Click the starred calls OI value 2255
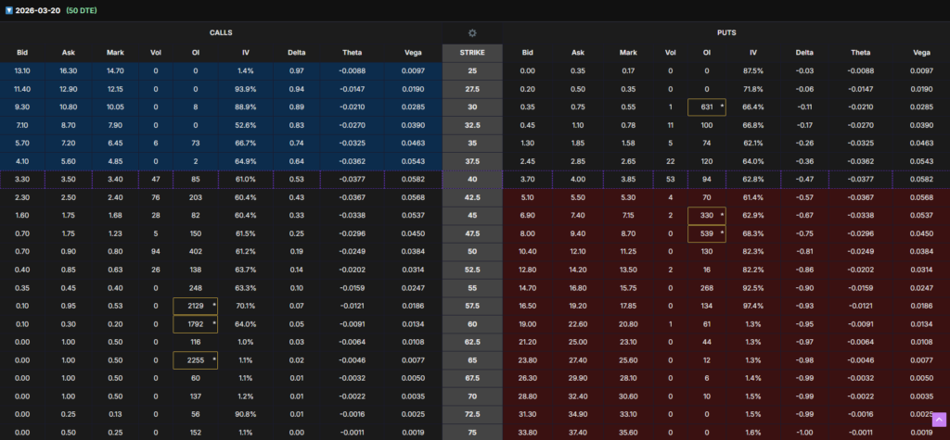The height and width of the screenshot is (440, 950). [196, 358]
